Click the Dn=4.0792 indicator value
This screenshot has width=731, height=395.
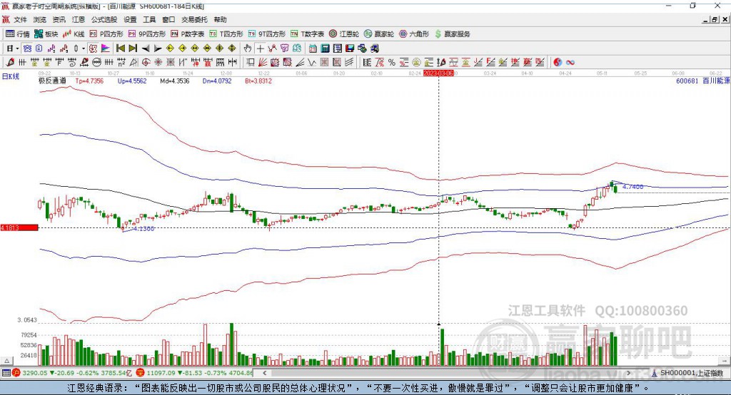[217, 81]
